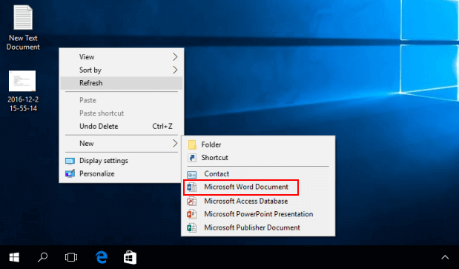
Task: Select Personalize menu text
Action: point(97,173)
